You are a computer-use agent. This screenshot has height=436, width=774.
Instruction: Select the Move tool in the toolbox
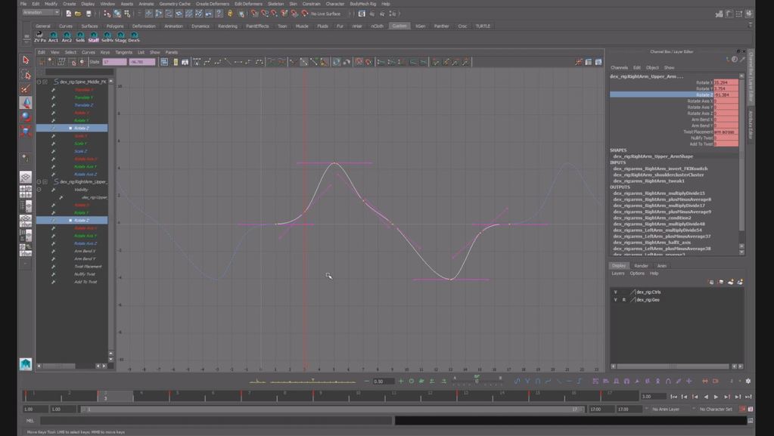pyautogui.click(x=25, y=99)
